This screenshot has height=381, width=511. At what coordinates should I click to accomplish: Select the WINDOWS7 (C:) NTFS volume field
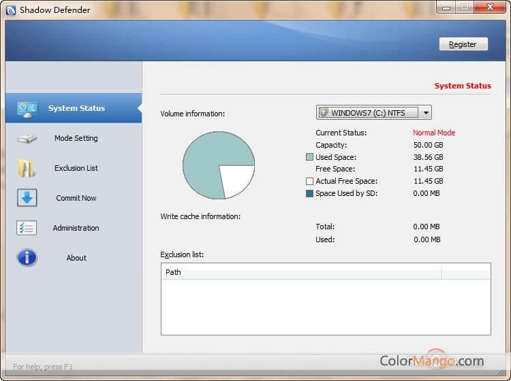point(374,112)
